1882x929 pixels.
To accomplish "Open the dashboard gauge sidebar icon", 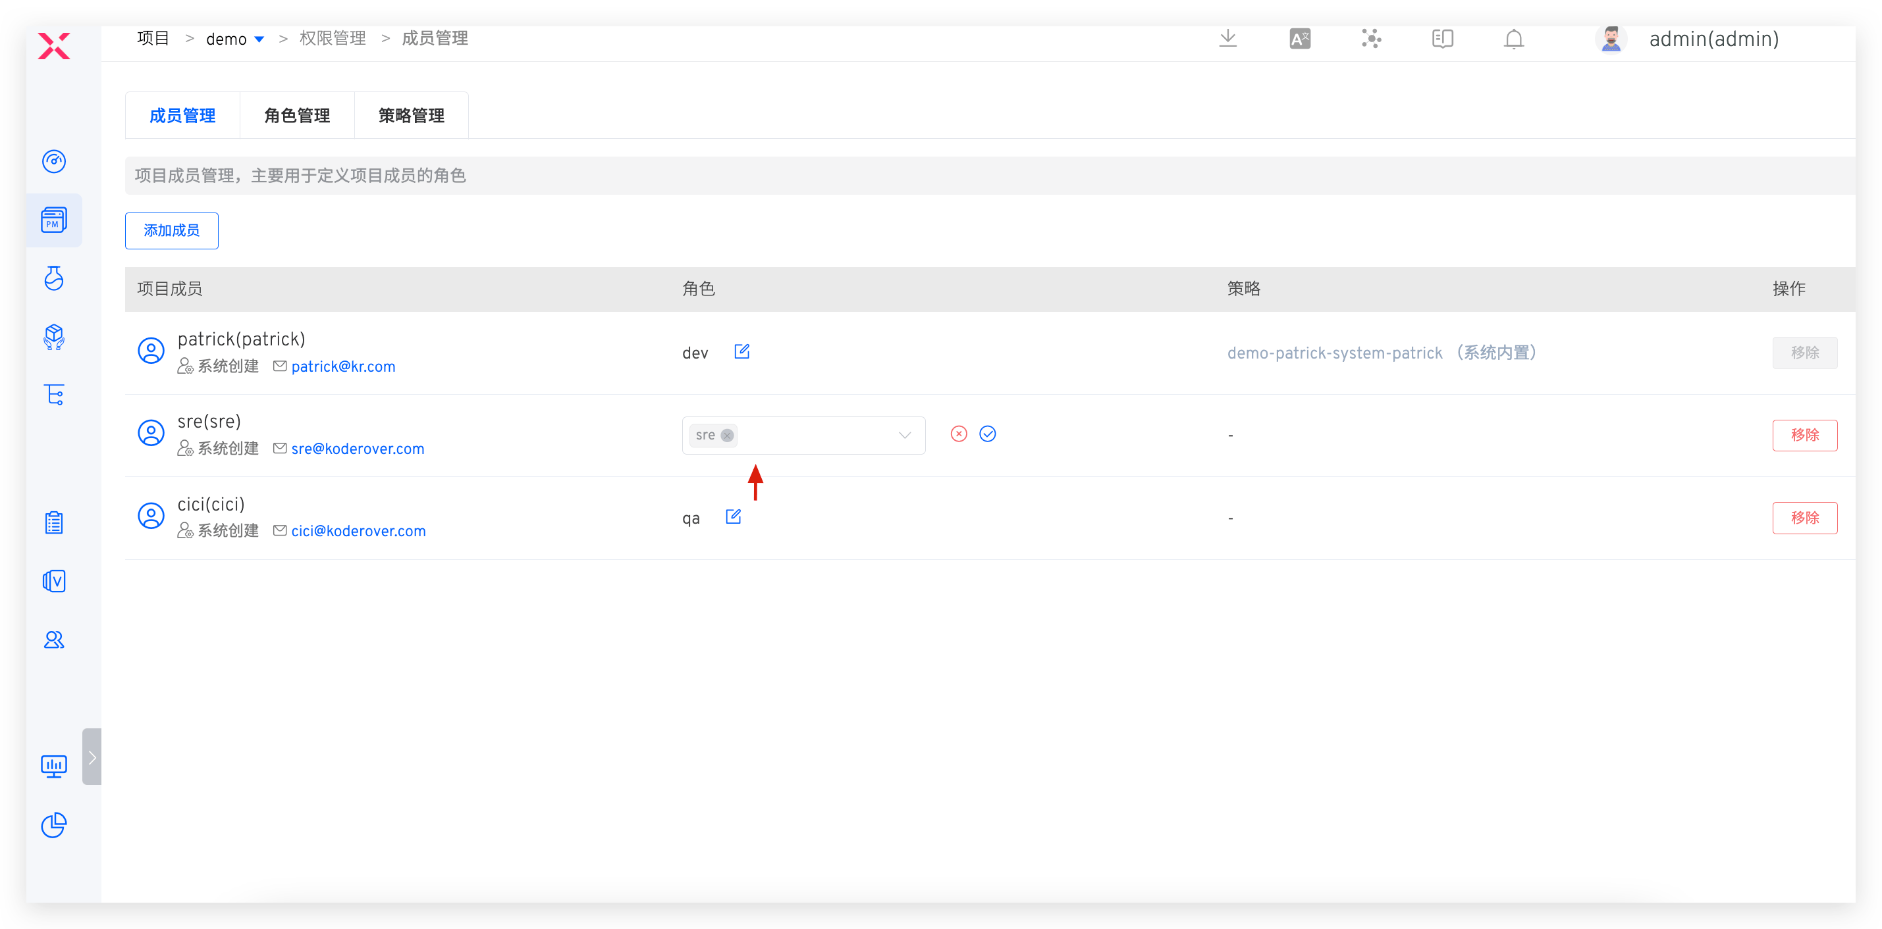I will pyautogui.click(x=54, y=161).
